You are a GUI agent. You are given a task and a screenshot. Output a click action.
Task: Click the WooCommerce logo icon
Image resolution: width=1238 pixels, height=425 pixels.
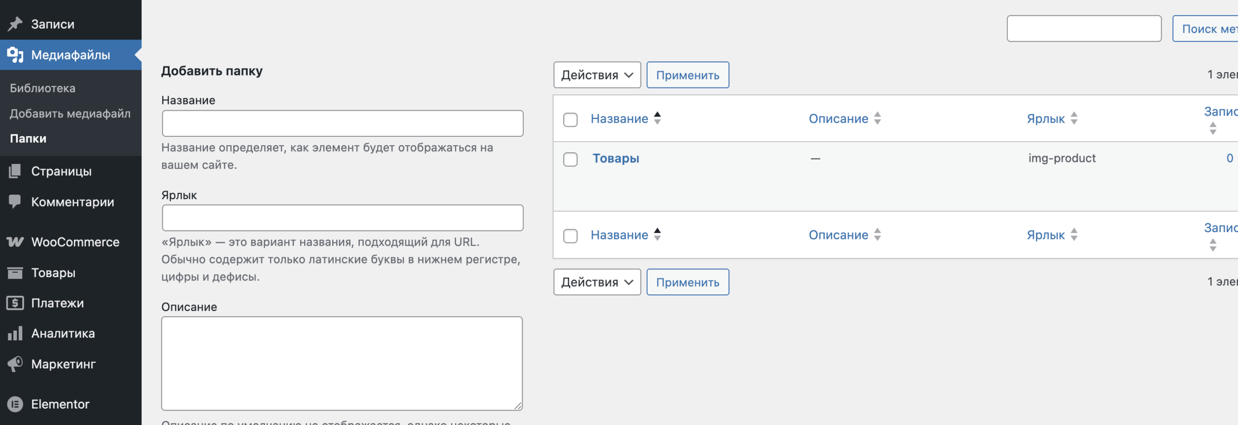(x=15, y=242)
